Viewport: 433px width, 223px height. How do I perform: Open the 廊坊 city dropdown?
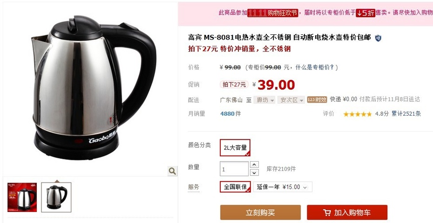[265, 100]
